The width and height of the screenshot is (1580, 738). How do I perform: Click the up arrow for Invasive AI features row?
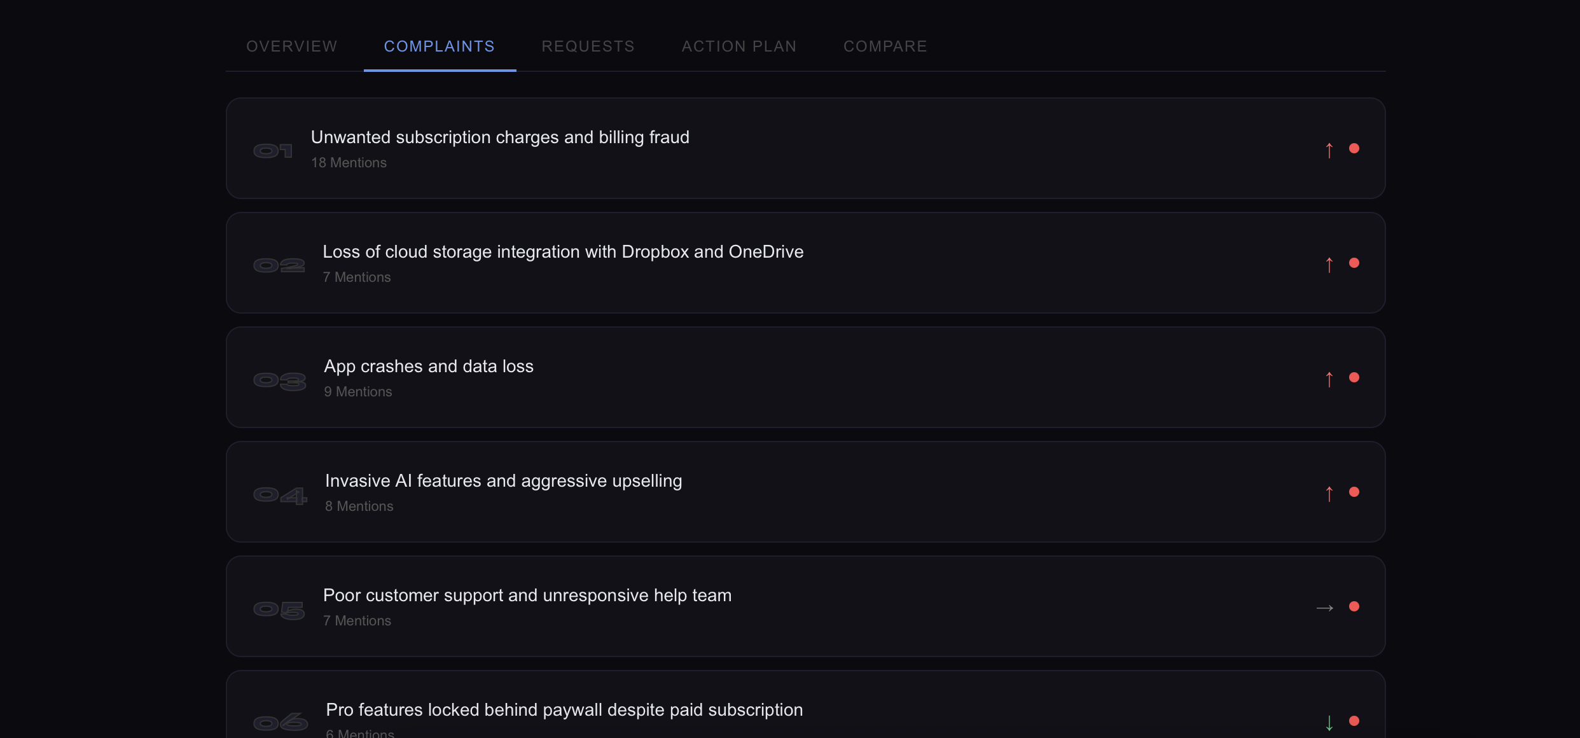tap(1329, 494)
